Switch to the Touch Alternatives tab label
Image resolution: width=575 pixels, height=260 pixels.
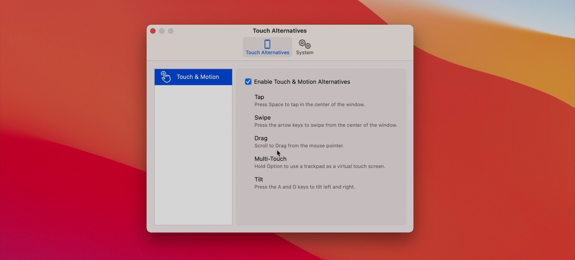coord(267,53)
